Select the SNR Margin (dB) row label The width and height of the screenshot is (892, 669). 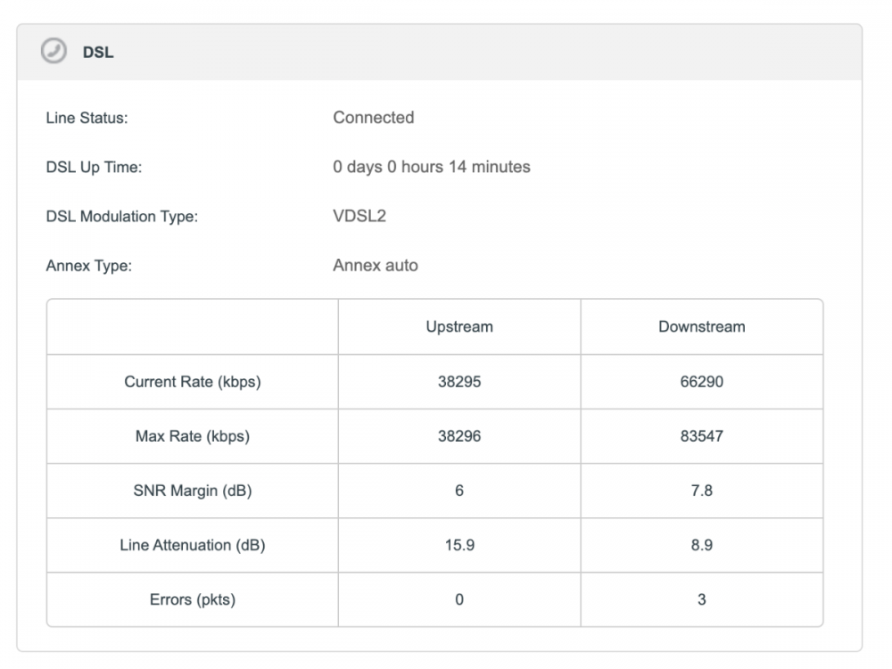click(193, 491)
